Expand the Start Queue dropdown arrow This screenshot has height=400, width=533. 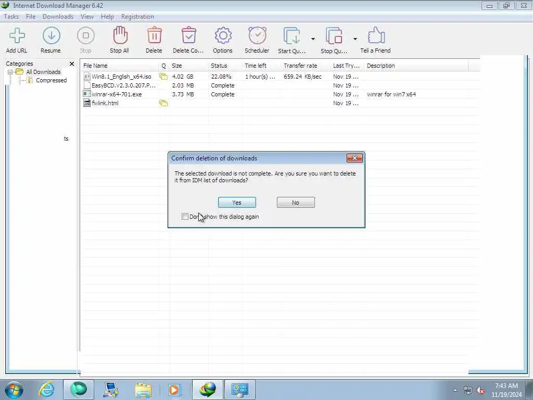tap(313, 39)
